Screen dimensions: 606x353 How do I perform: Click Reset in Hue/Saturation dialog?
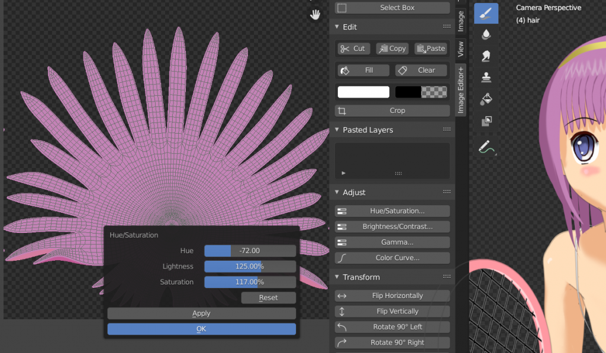[269, 298]
